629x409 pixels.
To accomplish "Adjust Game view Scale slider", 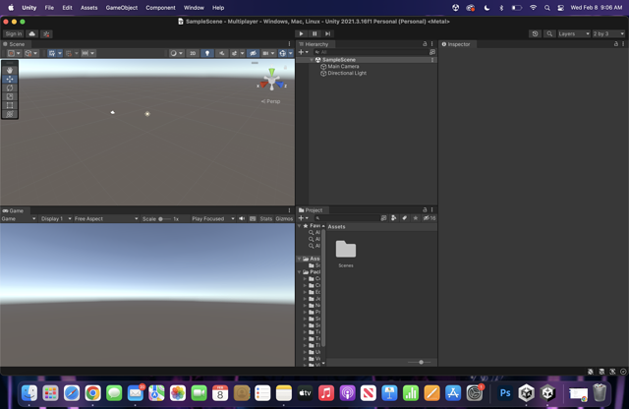I will pyautogui.click(x=164, y=218).
